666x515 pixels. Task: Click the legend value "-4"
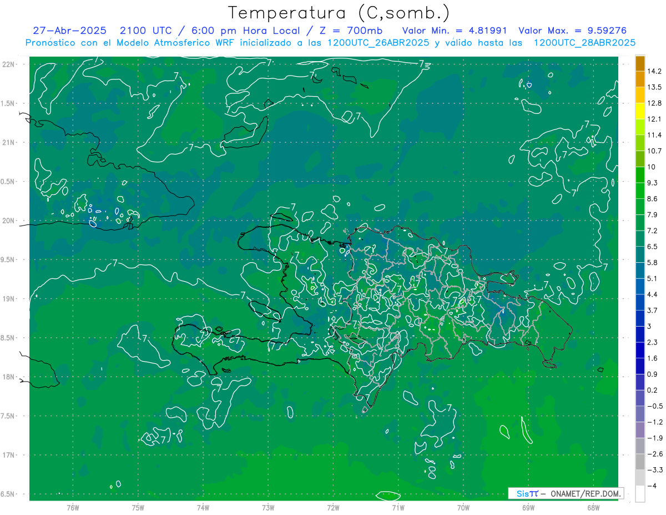(653, 486)
